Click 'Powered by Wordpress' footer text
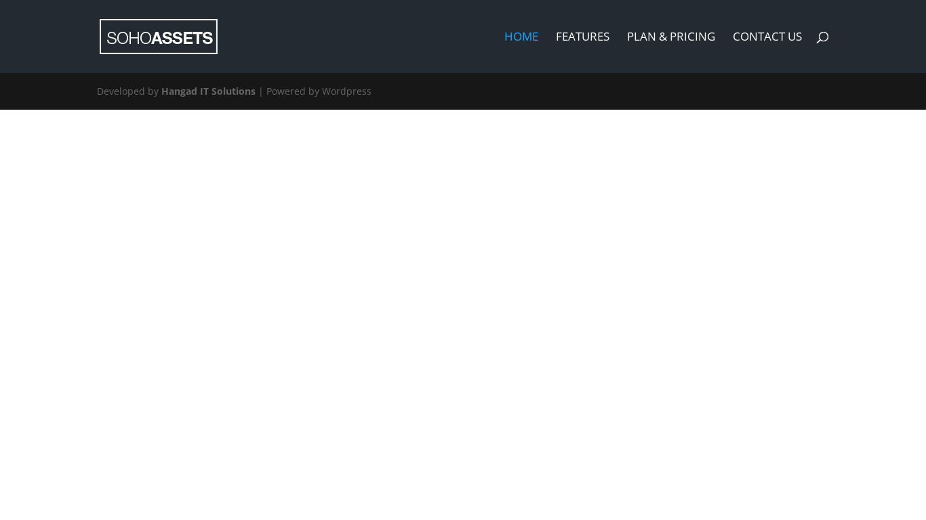This screenshot has height=520, width=926. 319,91
